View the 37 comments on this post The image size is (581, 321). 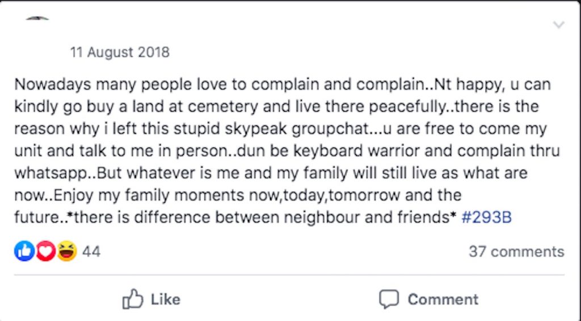click(x=516, y=251)
